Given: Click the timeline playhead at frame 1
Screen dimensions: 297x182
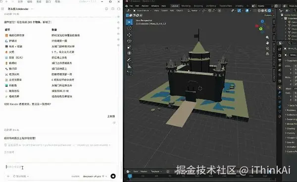Looking at the screenshot, I should point(130,176).
